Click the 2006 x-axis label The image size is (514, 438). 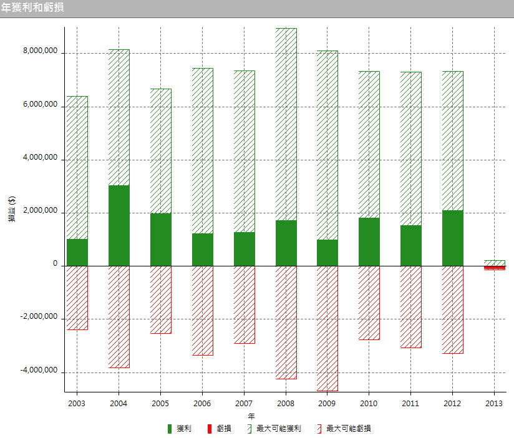tap(202, 404)
